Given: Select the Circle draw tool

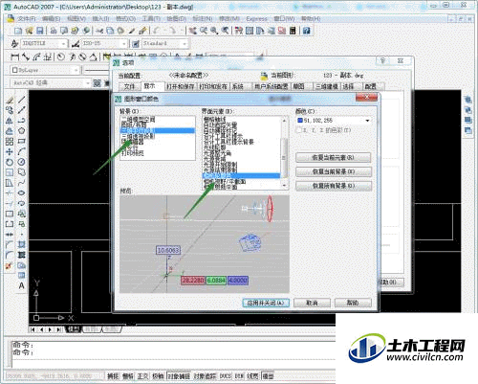Looking at the screenshot, I should [21, 162].
